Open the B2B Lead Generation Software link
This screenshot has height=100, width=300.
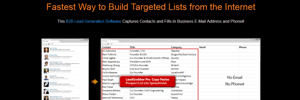tap(93, 21)
